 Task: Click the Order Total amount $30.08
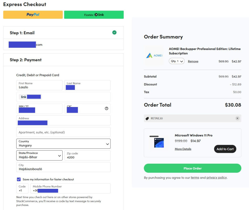(233, 105)
